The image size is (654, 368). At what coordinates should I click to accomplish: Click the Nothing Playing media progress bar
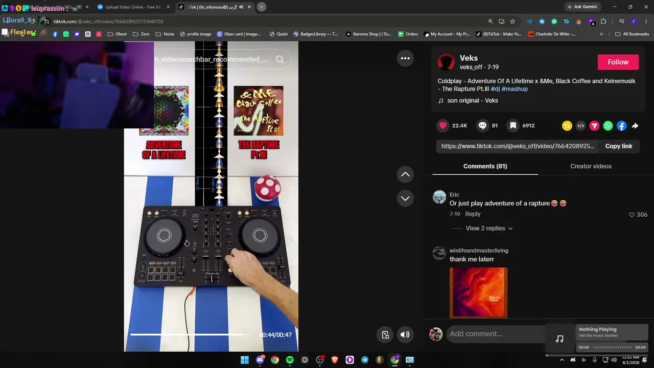coord(612,348)
